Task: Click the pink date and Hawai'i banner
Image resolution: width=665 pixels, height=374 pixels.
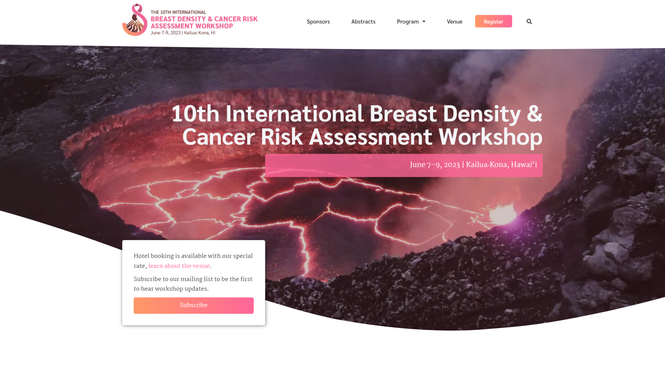Action: pyautogui.click(x=404, y=165)
